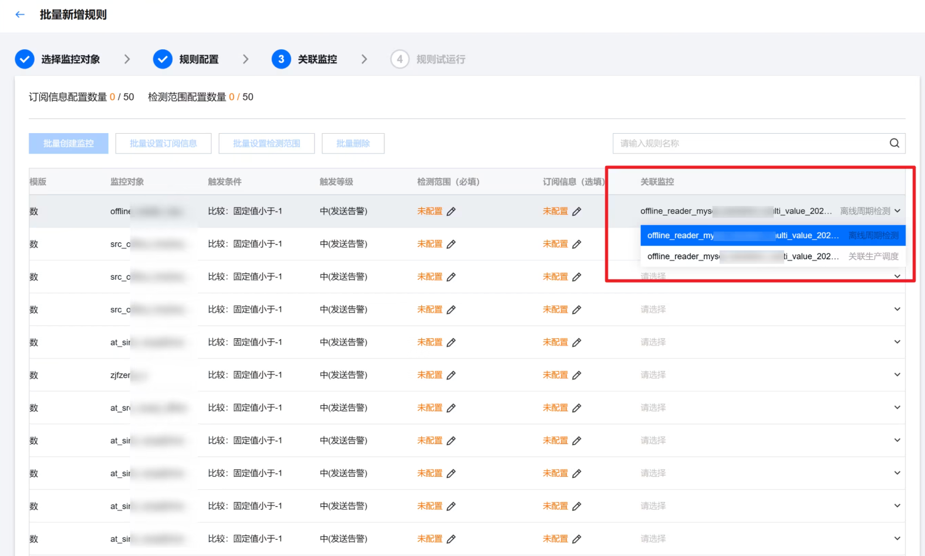The width and height of the screenshot is (925, 556).
Task: Click the 批量设置订阅信息 button
Action: [163, 143]
